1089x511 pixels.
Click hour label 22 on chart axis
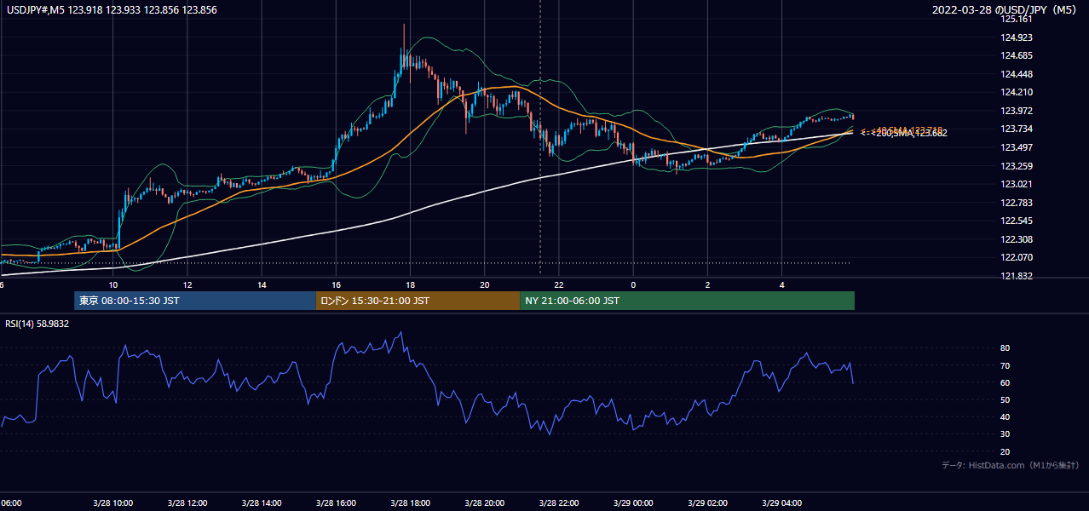[559, 284]
